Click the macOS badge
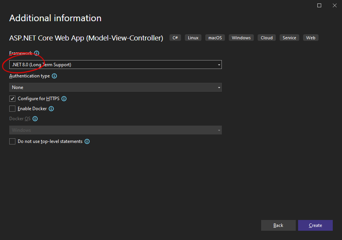 (x=215, y=37)
